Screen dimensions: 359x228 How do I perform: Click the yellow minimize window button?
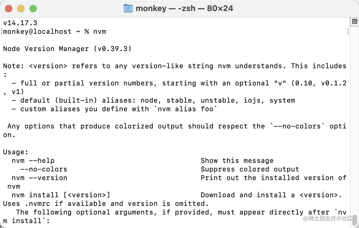coord(21,9)
